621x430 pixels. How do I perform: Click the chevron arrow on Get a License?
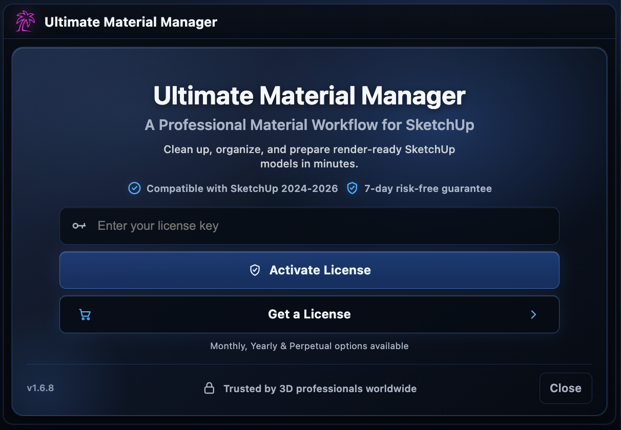tap(533, 314)
